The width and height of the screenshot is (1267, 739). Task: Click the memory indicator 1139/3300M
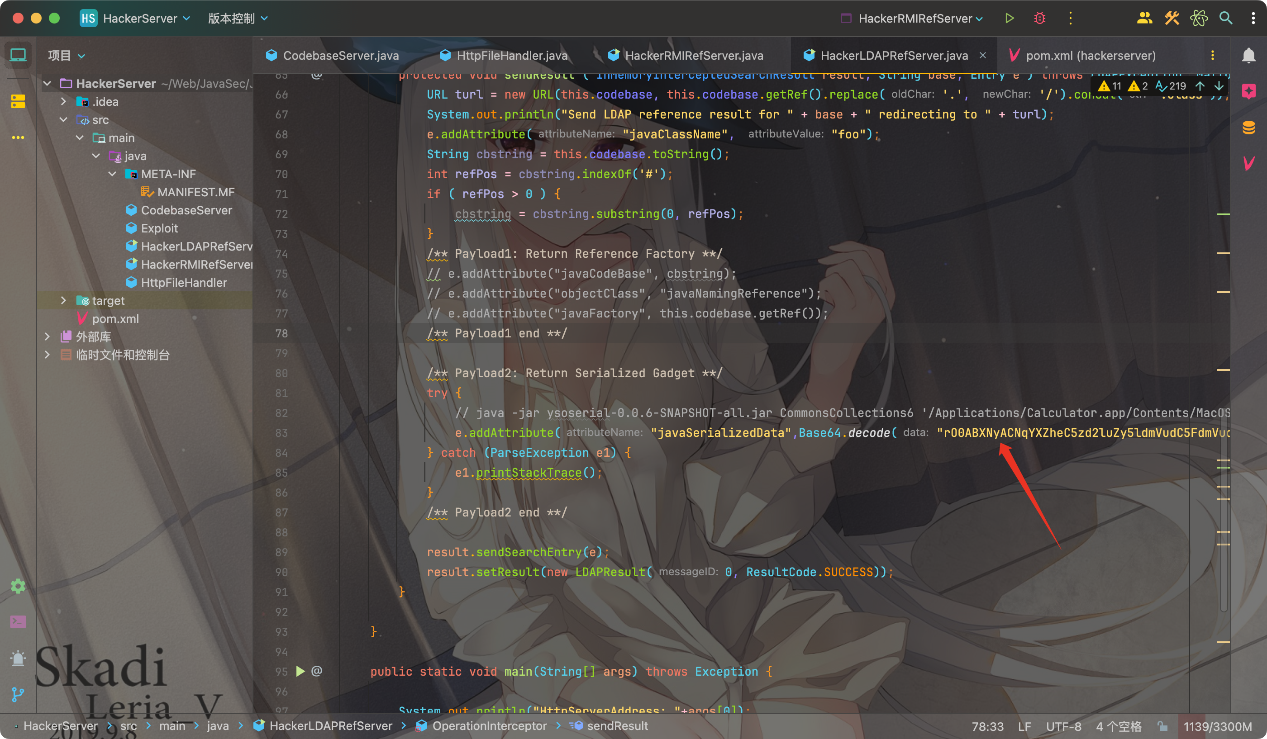pyautogui.click(x=1217, y=726)
